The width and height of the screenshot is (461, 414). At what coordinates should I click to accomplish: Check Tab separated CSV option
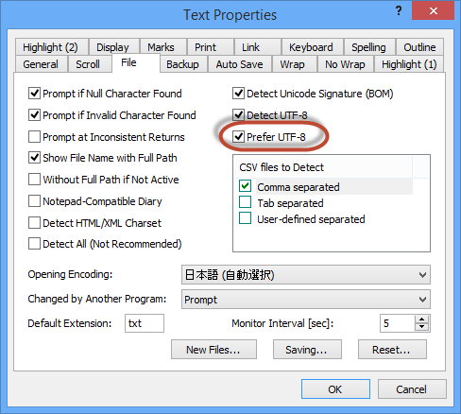pos(245,202)
